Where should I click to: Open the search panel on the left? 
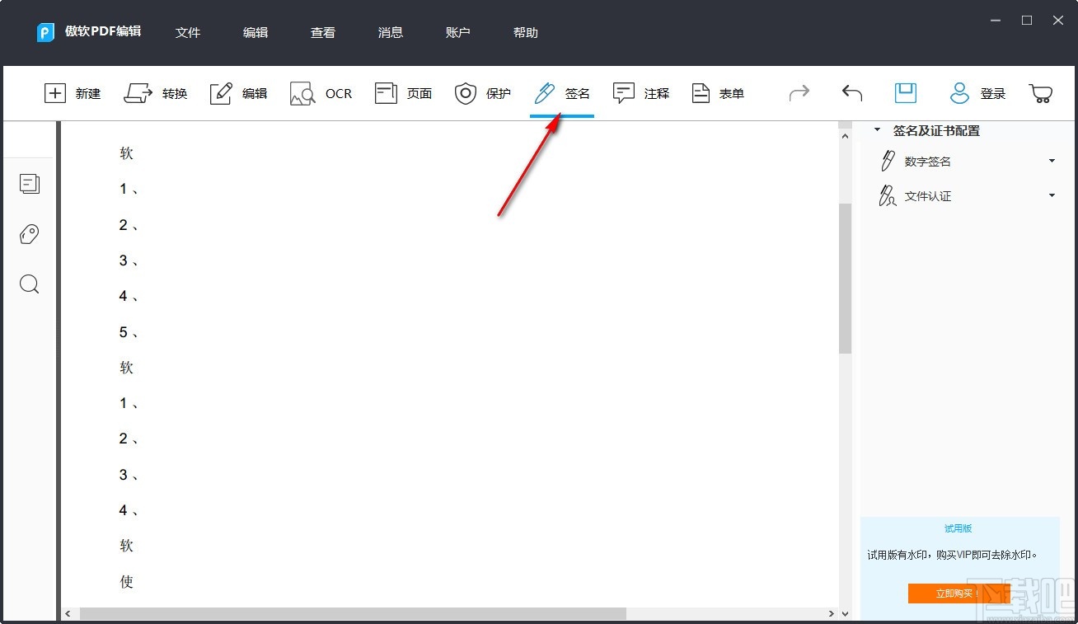click(30, 284)
